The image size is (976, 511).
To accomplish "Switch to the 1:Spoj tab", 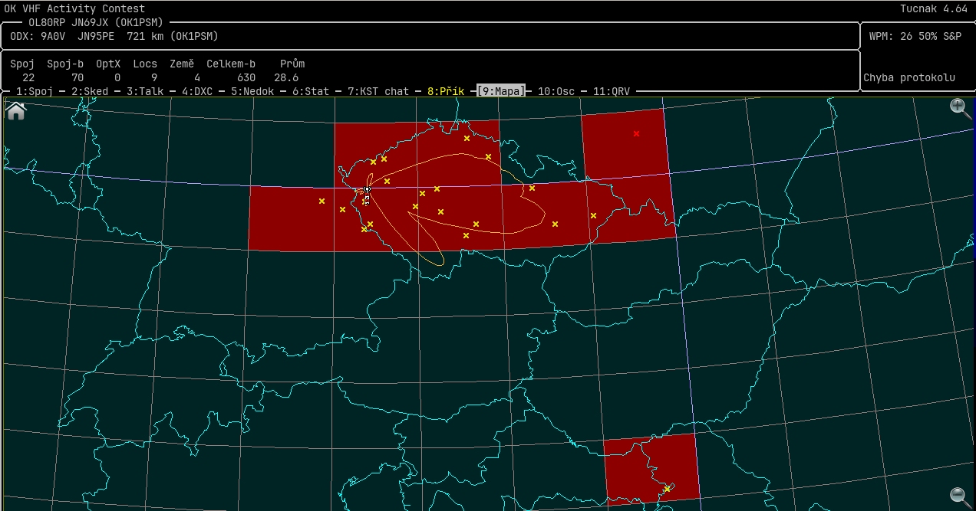I will click(35, 91).
